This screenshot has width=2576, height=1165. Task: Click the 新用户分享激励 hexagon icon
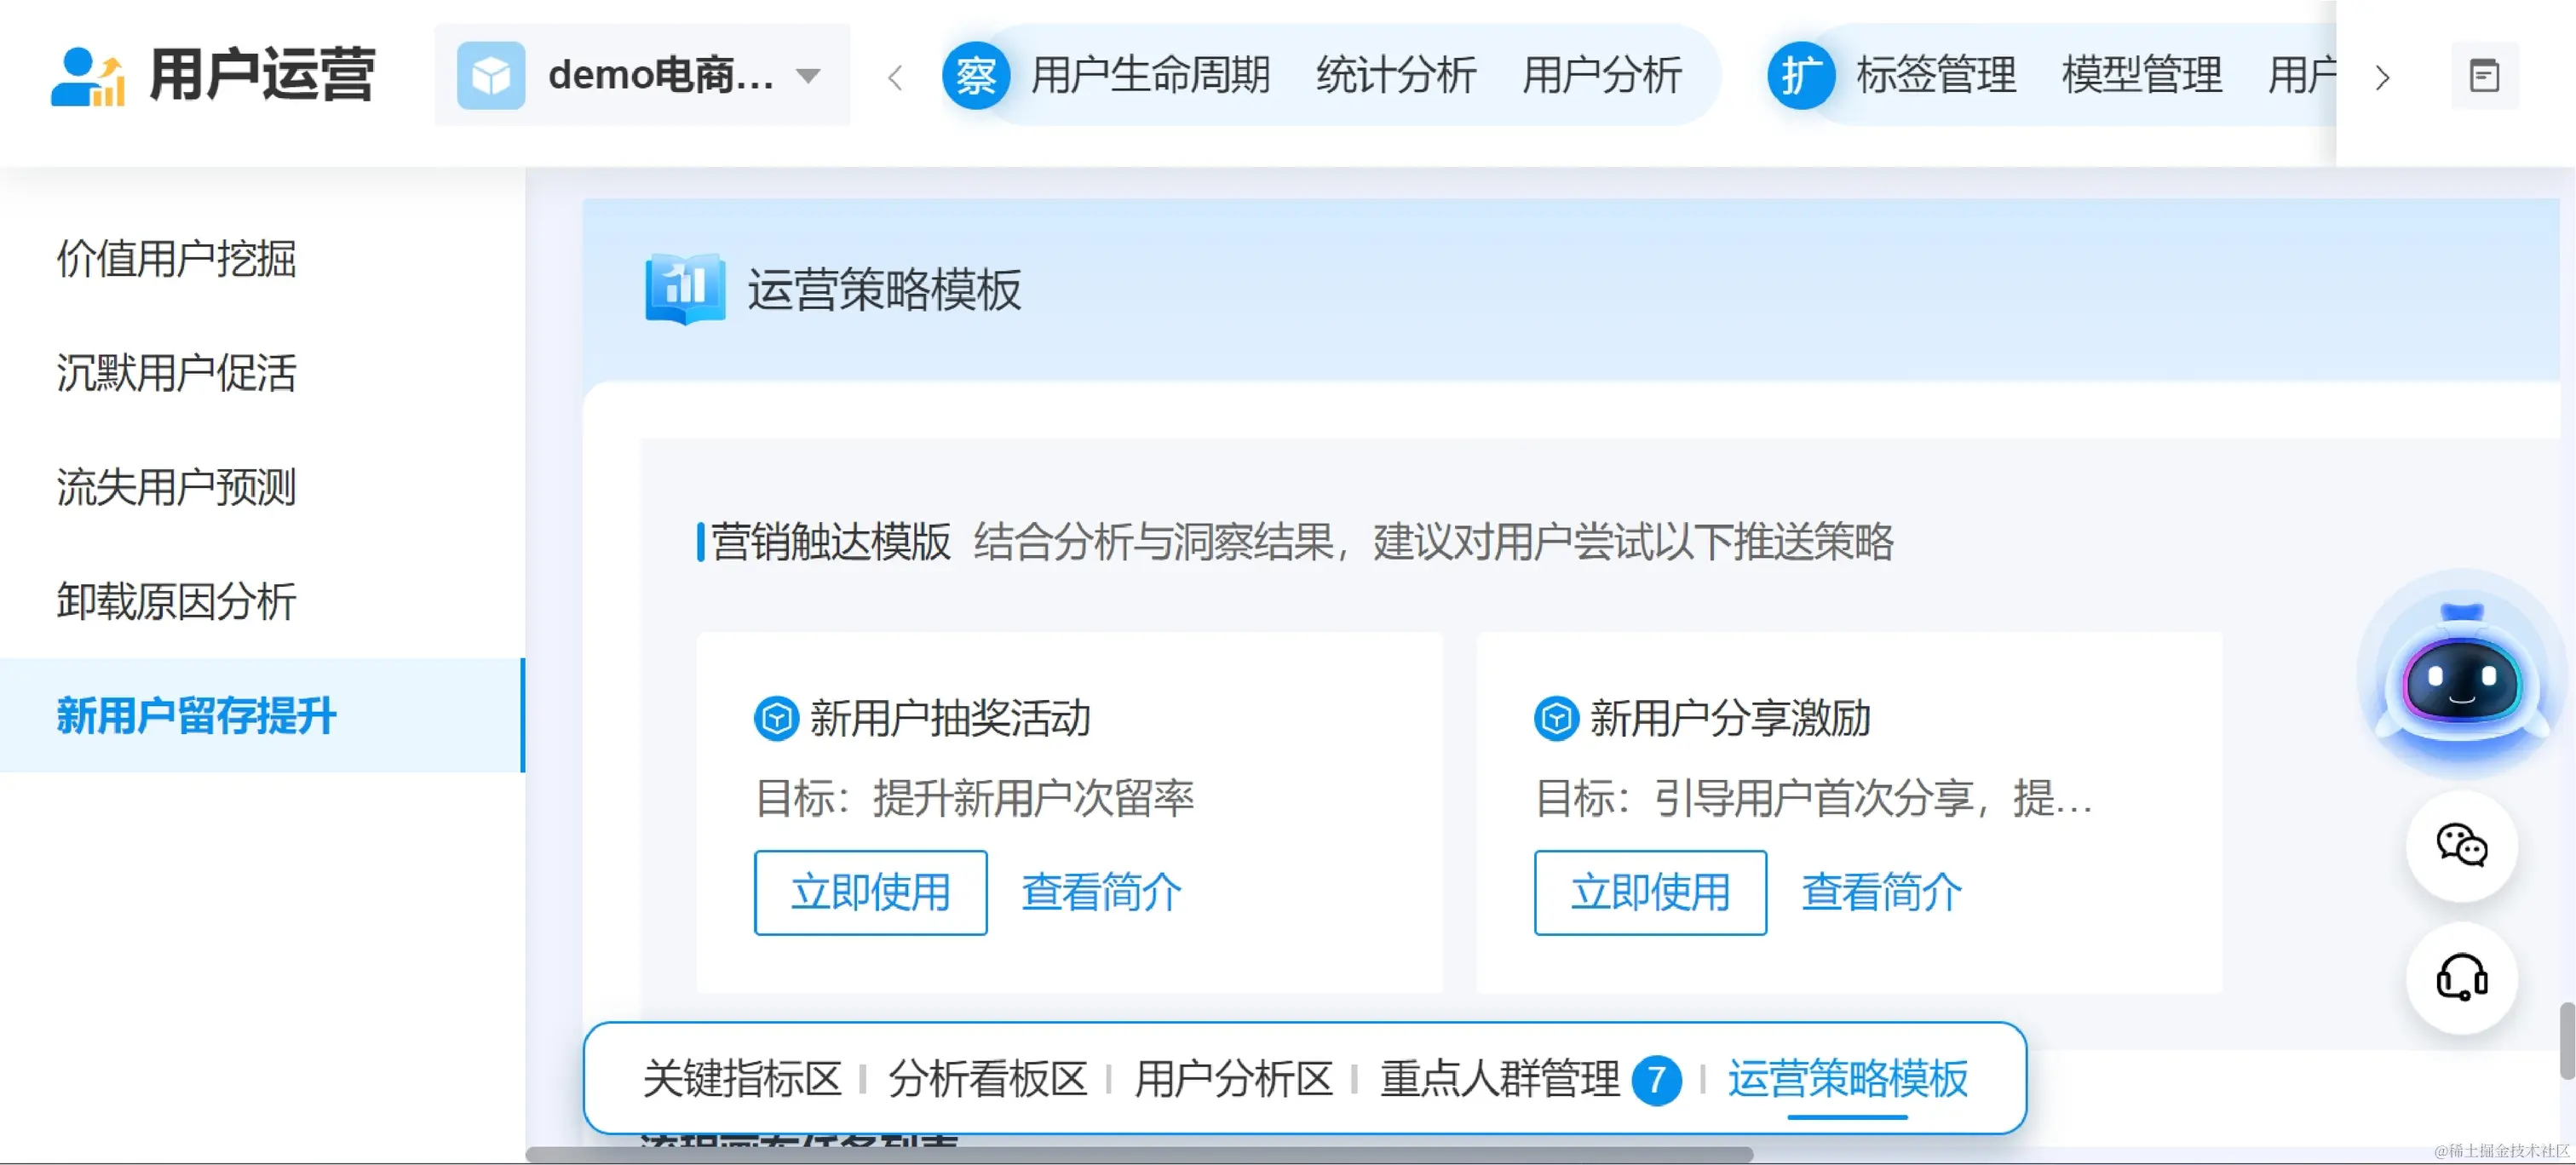click(x=1556, y=718)
